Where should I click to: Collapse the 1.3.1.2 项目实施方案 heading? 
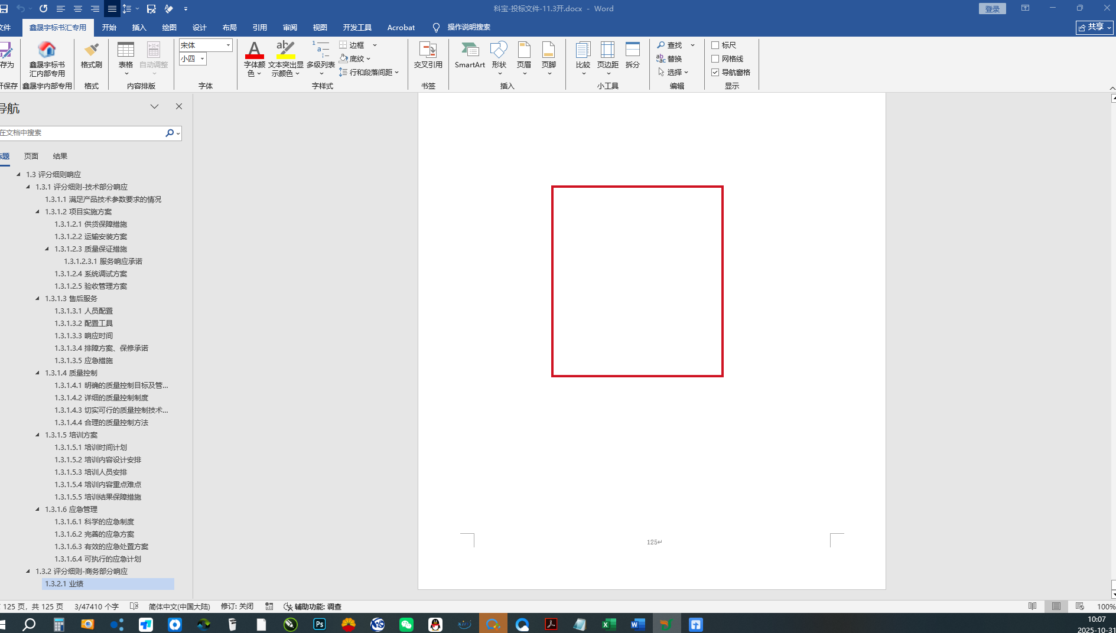click(x=38, y=211)
